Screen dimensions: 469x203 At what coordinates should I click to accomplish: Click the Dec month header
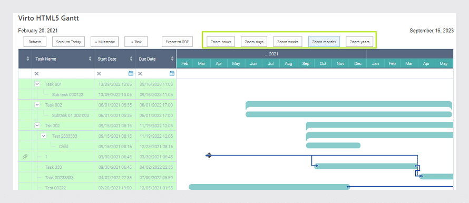(x=358, y=63)
